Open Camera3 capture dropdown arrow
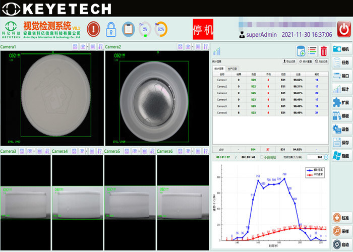Image resolution: width=353 pixels, height=252 pixels. [x=33, y=151]
